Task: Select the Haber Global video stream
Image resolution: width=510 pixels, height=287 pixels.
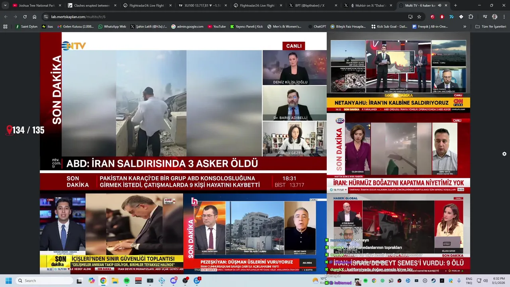Action: (x=398, y=234)
